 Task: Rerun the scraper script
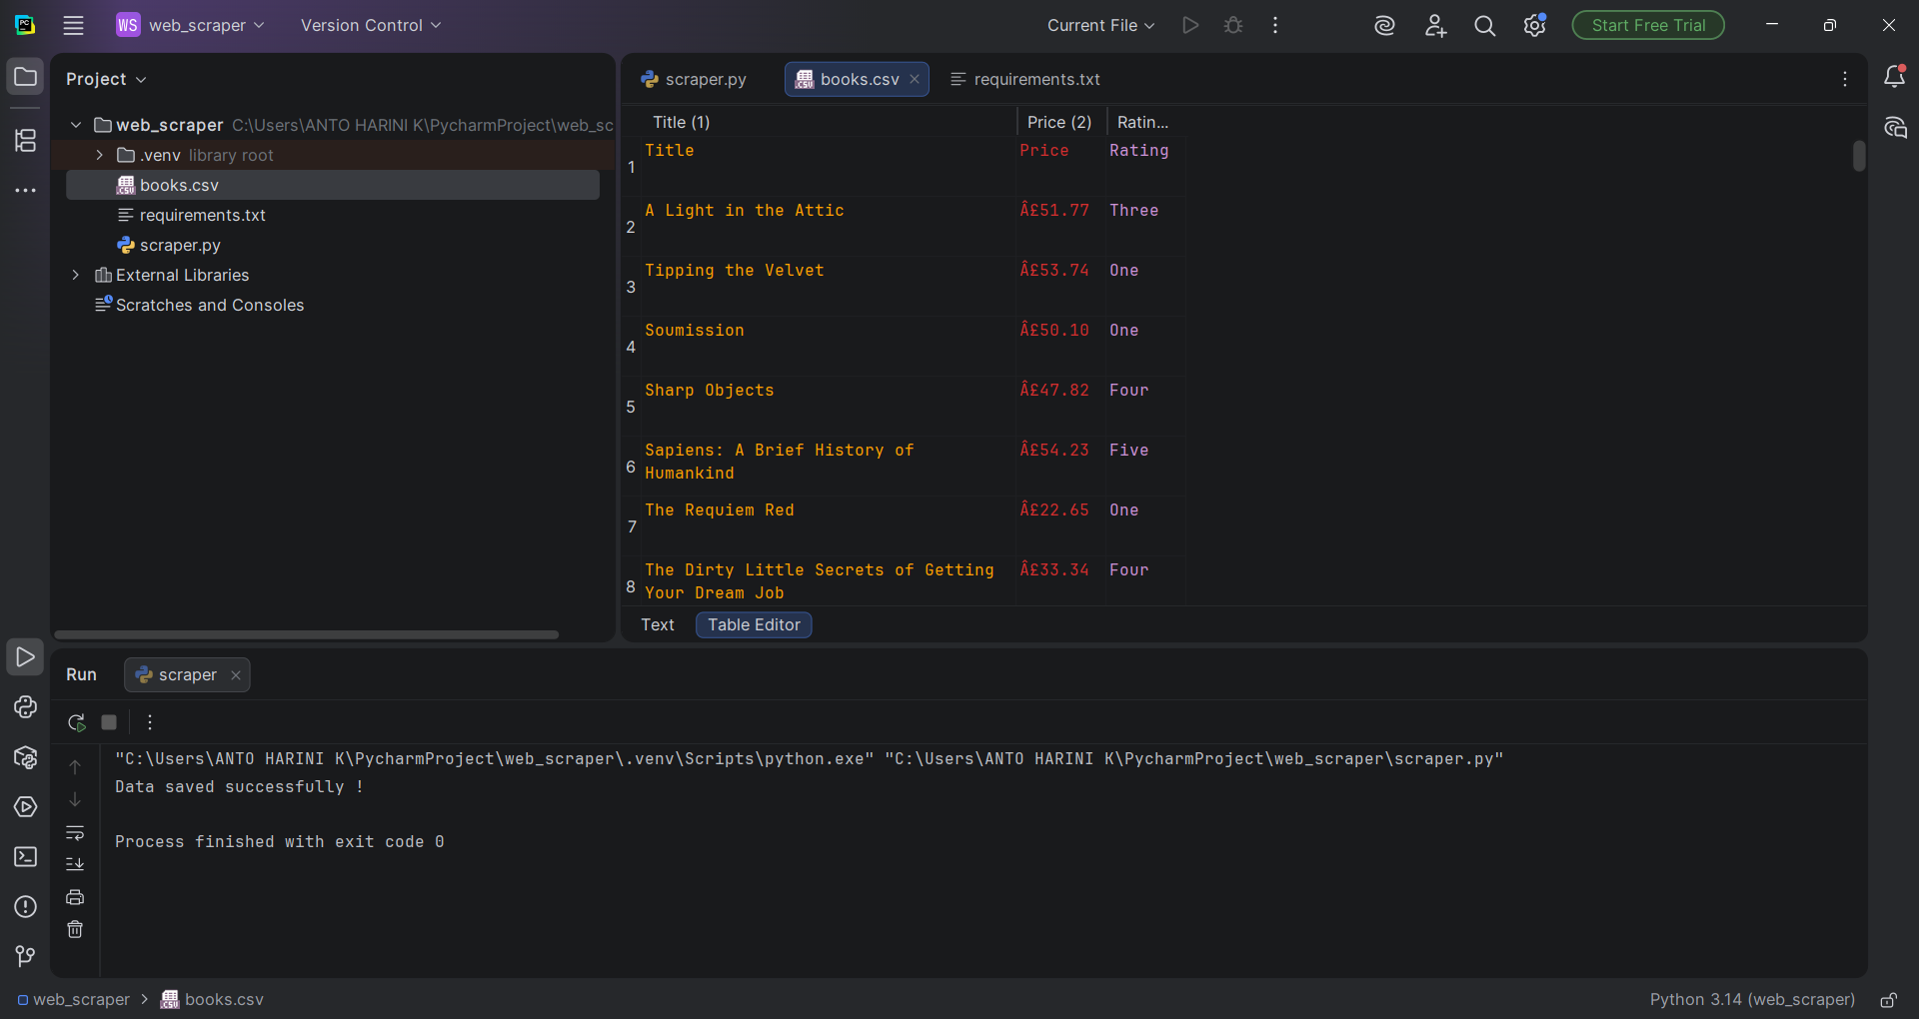76,722
